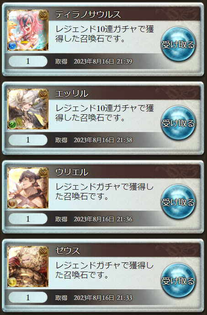Claim the エッリル summon stone
Viewport: 207px width, 315px height.
click(x=178, y=123)
